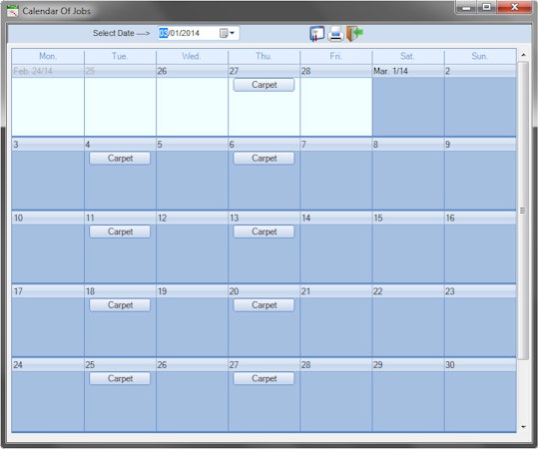Open the date picker dropdown arrow
This screenshot has height=449, width=538.
pos(232,33)
